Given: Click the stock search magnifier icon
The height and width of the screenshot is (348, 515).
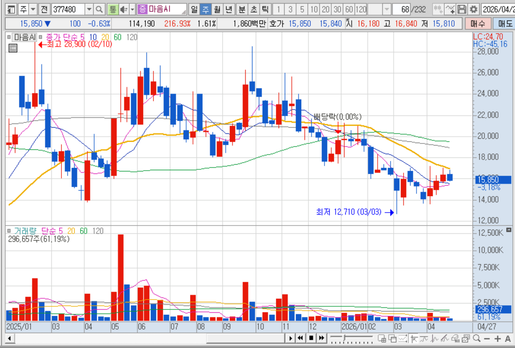Looking at the screenshot, I should click(99, 9).
